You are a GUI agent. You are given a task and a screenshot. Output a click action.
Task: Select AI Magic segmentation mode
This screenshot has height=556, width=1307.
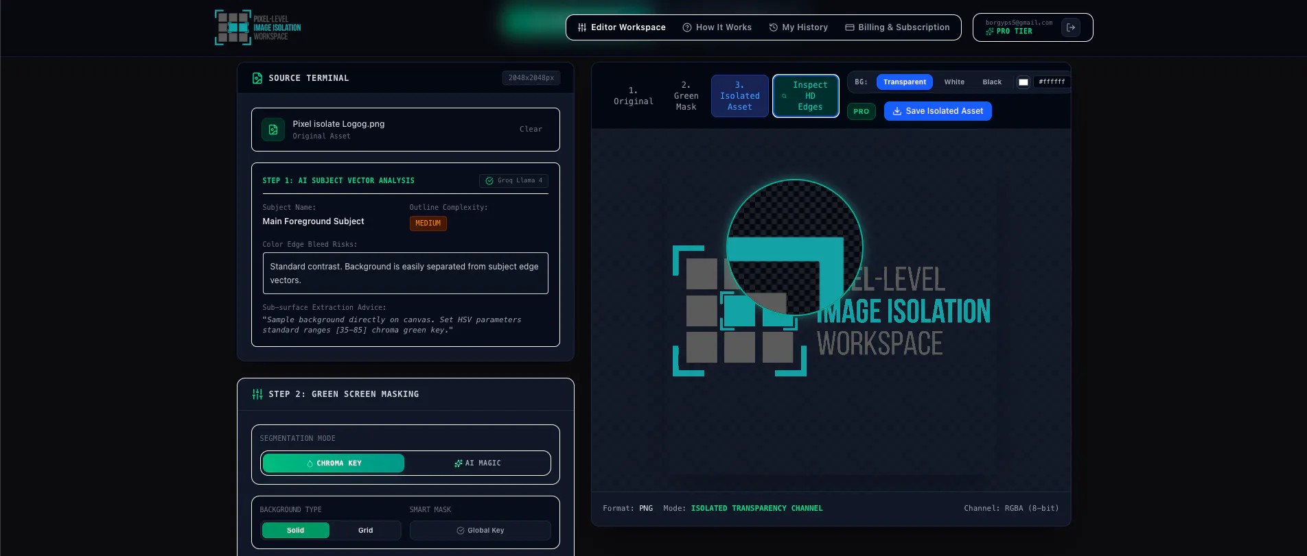point(477,463)
